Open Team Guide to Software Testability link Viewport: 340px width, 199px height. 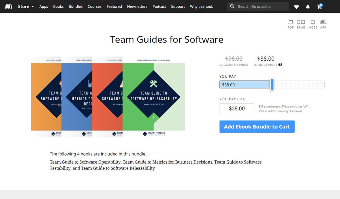coord(156,165)
